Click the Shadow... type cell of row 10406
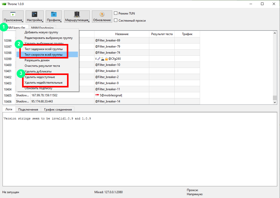The image size is (280, 198). [x=23, y=101]
